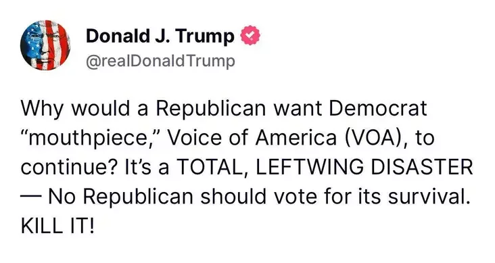This screenshot has width=495, height=263.
Task: Click the capitalized word "DISASTER"
Action: click(422, 168)
